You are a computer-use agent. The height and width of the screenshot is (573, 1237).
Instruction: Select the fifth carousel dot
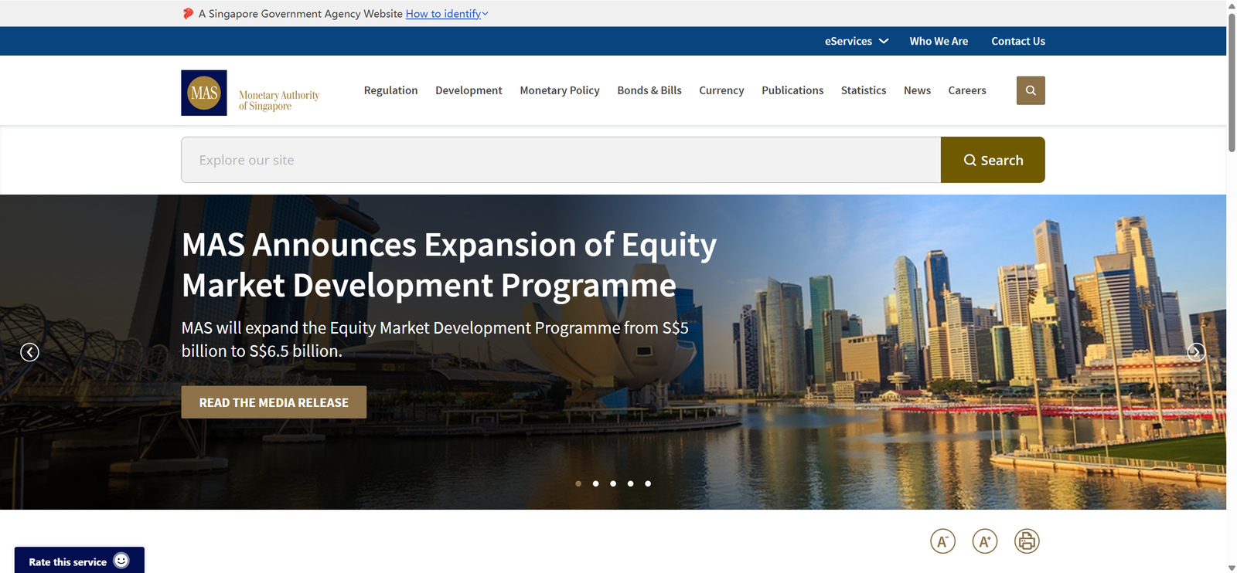point(648,483)
